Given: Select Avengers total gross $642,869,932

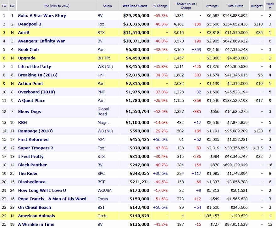Looking at the screenshot, I should [235, 41].
